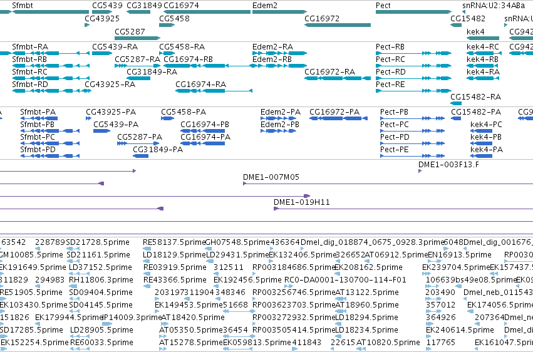Select protein CG16974-PB

[x=202, y=131]
